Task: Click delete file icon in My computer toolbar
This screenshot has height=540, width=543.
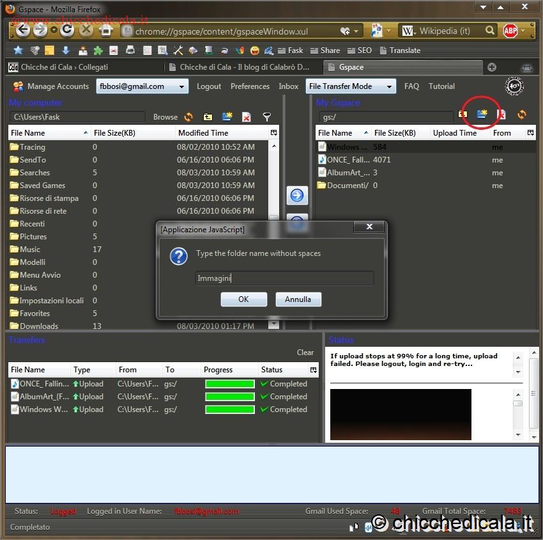Action: click(246, 117)
